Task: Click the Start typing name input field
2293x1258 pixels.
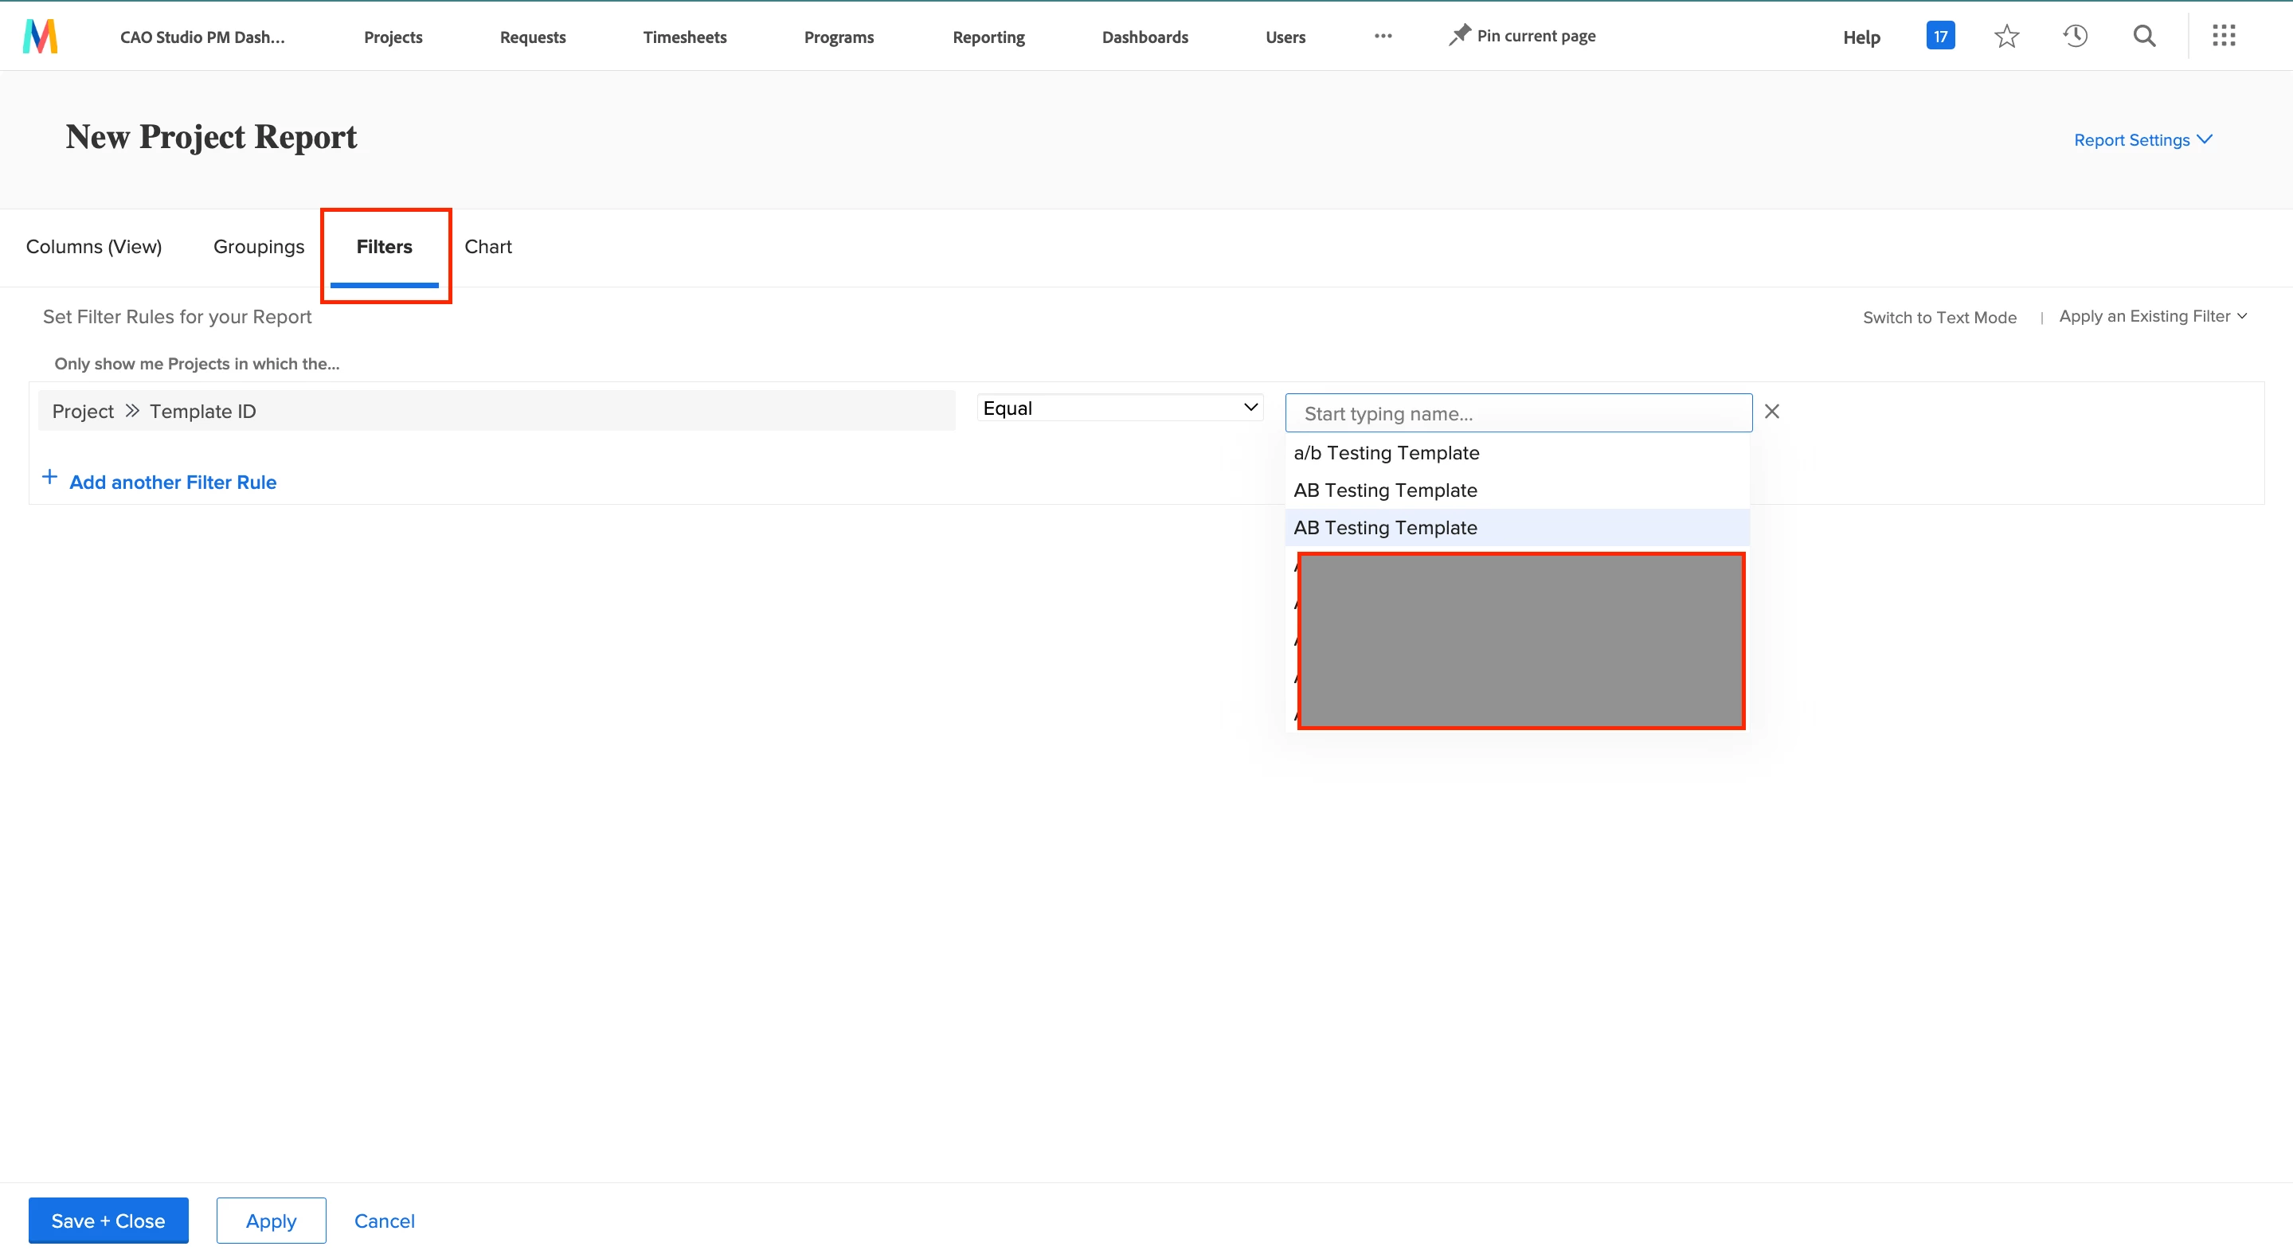Action: coord(1518,414)
